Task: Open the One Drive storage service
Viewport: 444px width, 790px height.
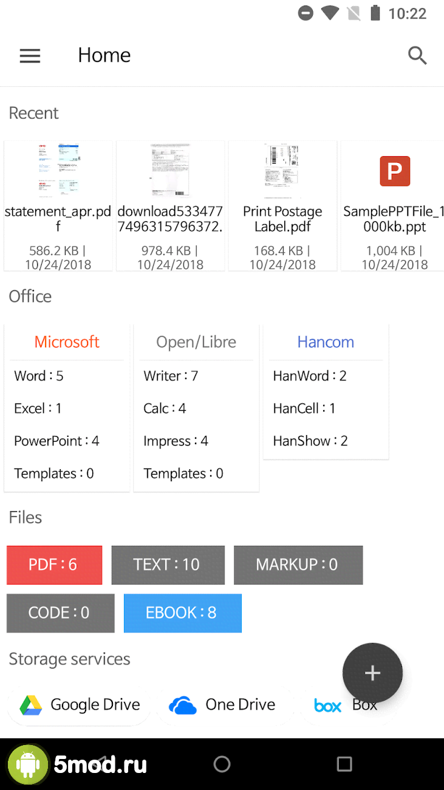Action: click(x=222, y=705)
